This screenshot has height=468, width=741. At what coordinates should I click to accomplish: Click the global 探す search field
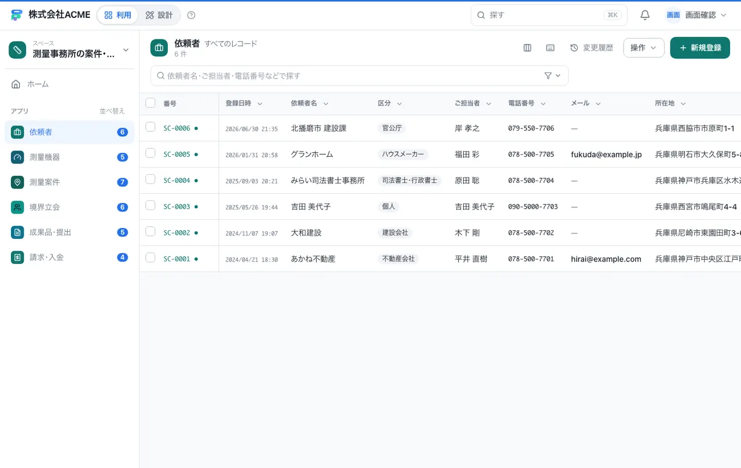[x=549, y=15]
